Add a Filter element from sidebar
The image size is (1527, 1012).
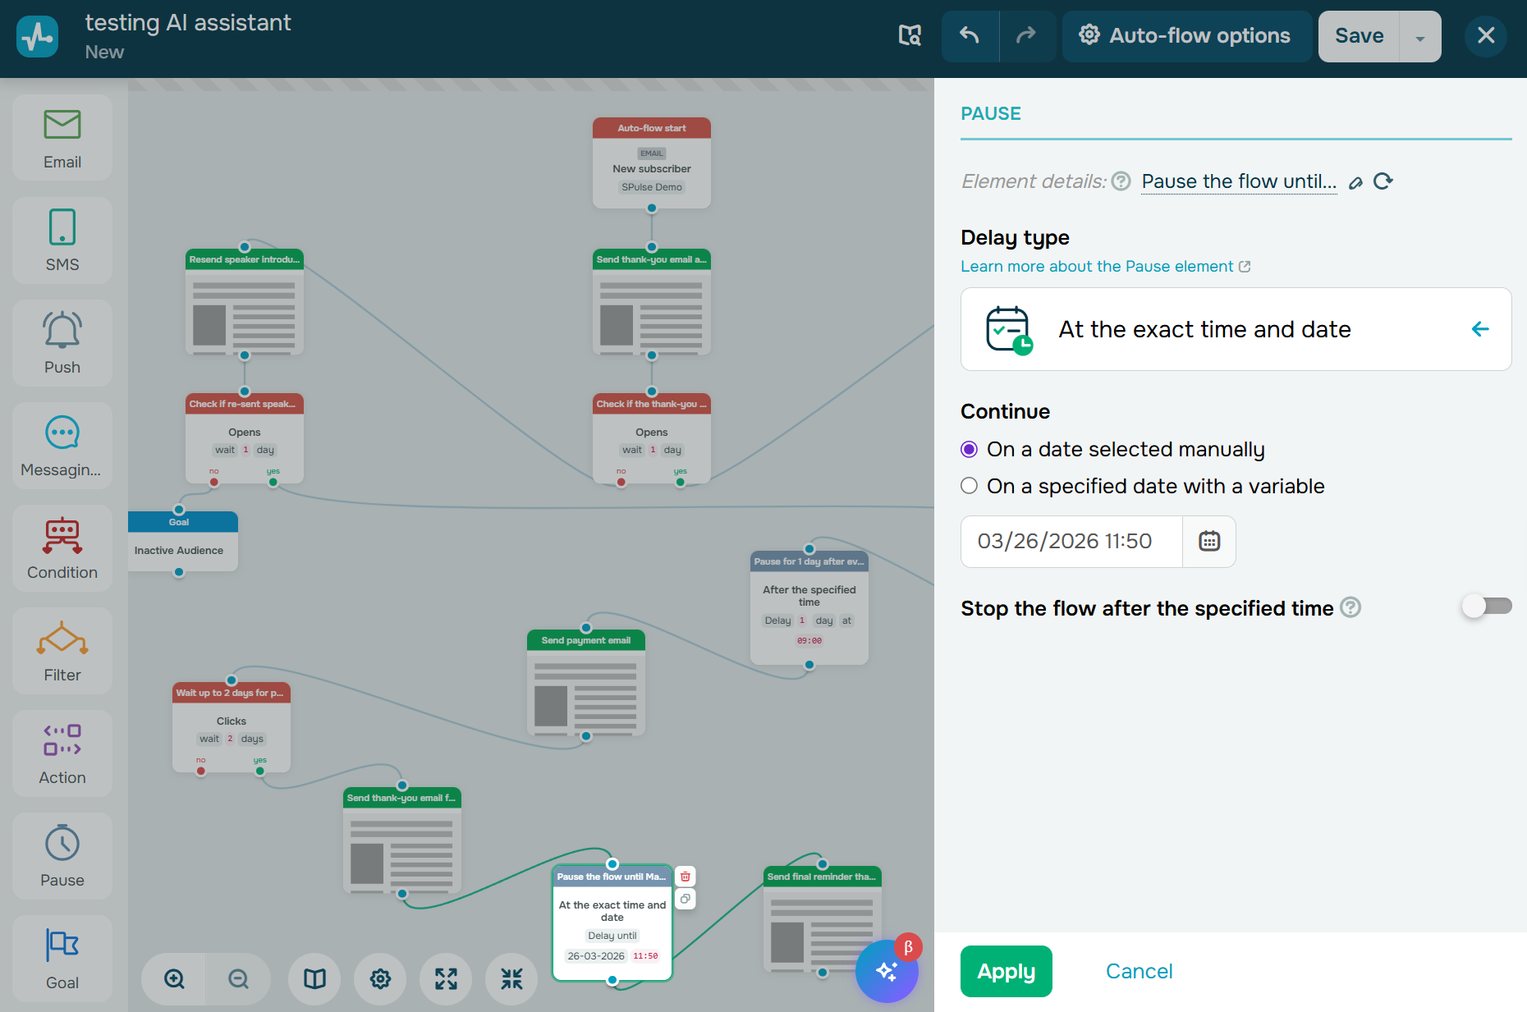click(x=62, y=651)
